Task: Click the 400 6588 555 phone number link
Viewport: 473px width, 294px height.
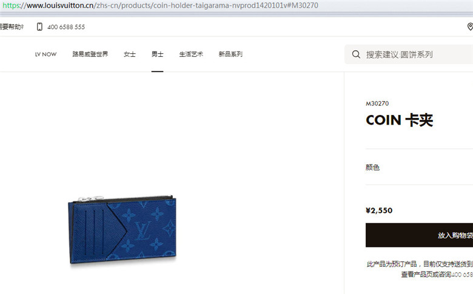Action: click(66, 27)
